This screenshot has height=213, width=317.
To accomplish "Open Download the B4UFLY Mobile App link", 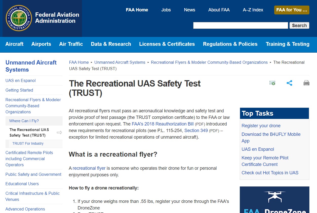I will (x=271, y=138).
